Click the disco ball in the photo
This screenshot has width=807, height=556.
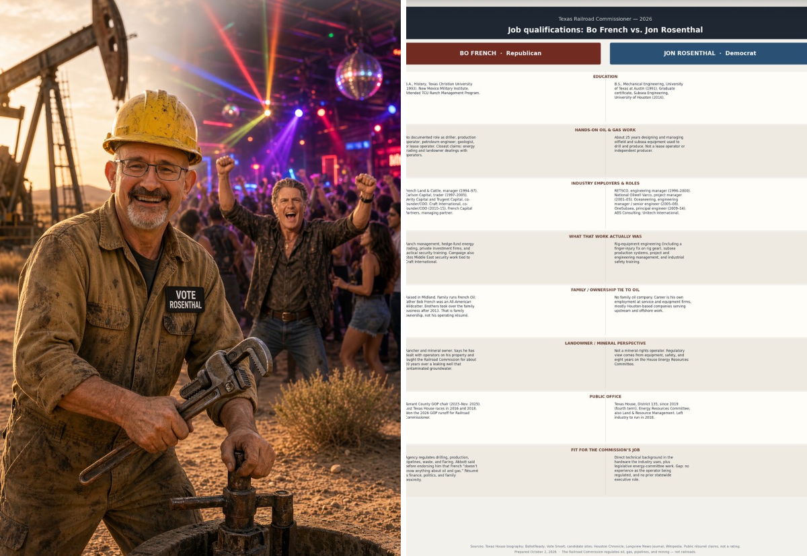coord(359,73)
